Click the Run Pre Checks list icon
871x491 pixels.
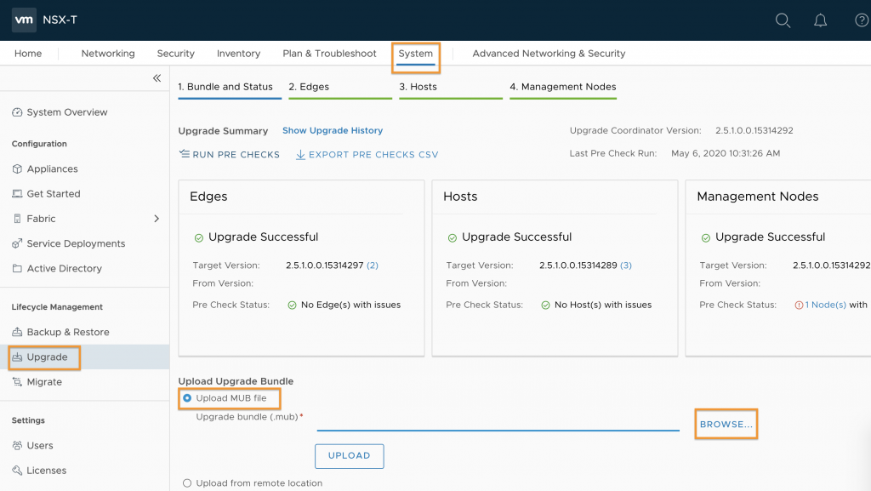(185, 154)
